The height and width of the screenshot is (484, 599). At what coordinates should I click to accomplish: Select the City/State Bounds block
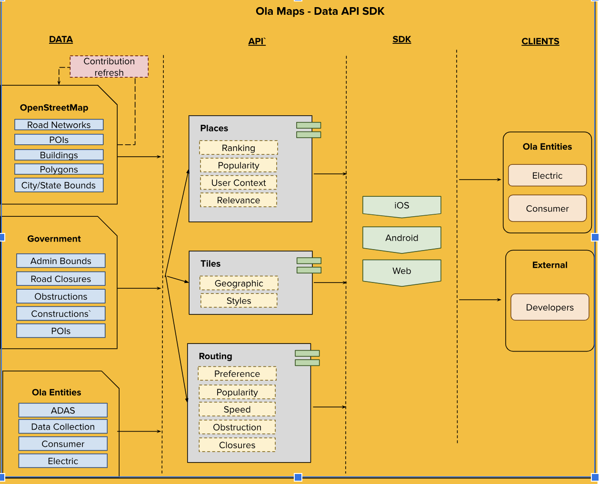pos(59,185)
